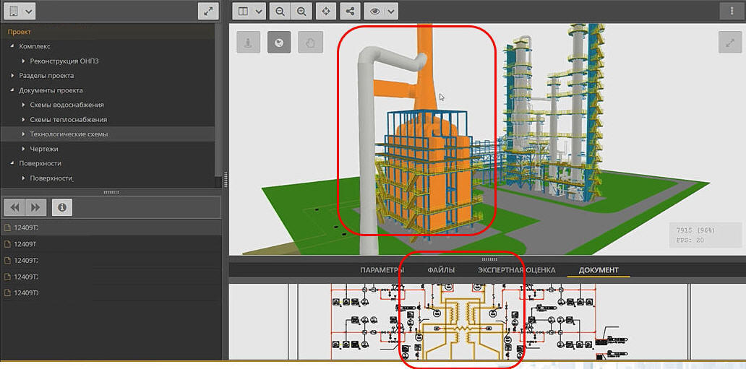Collapse the Комплекс tree node
The image size is (746, 369).
pyautogui.click(x=12, y=46)
